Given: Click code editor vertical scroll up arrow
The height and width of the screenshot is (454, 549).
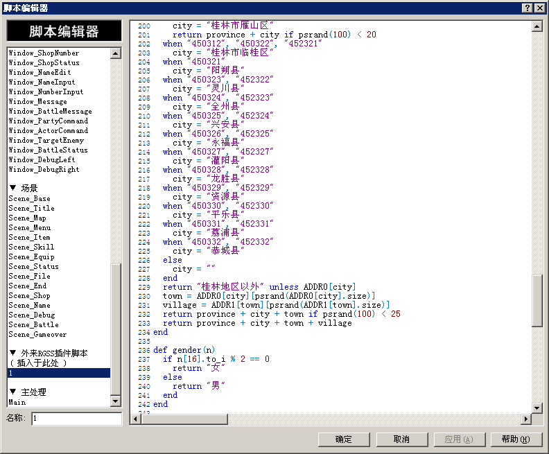Looking at the screenshot, I should 537,26.
